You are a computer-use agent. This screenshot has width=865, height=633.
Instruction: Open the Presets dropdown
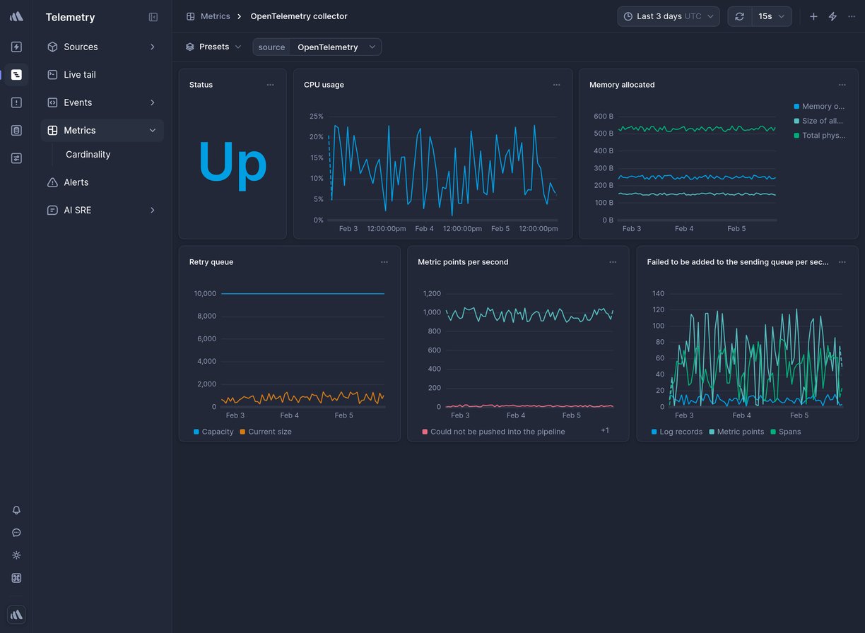pyautogui.click(x=213, y=47)
